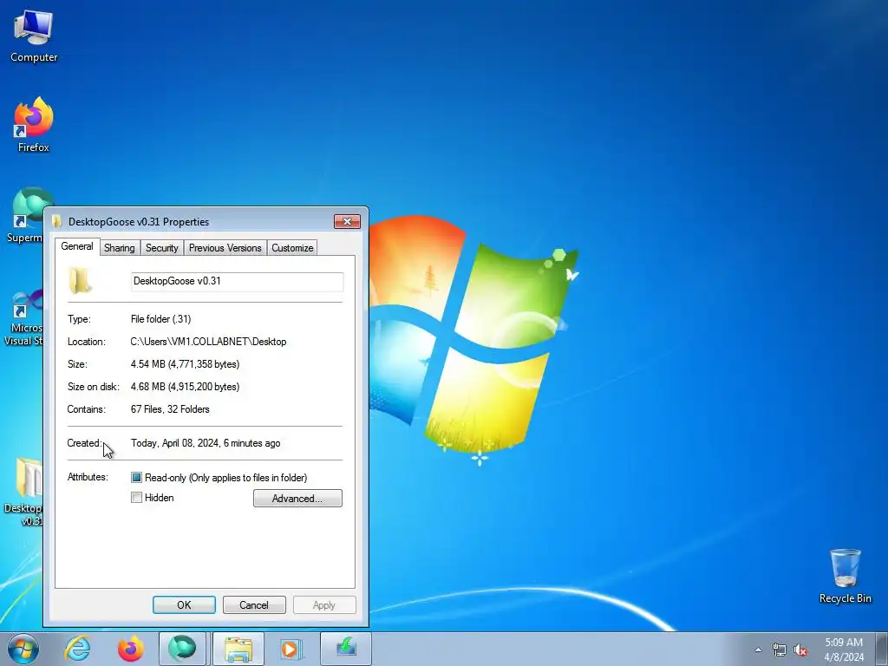Open the Security tab
The width and height of the screenshot is (888, 666).
(162, 248)
